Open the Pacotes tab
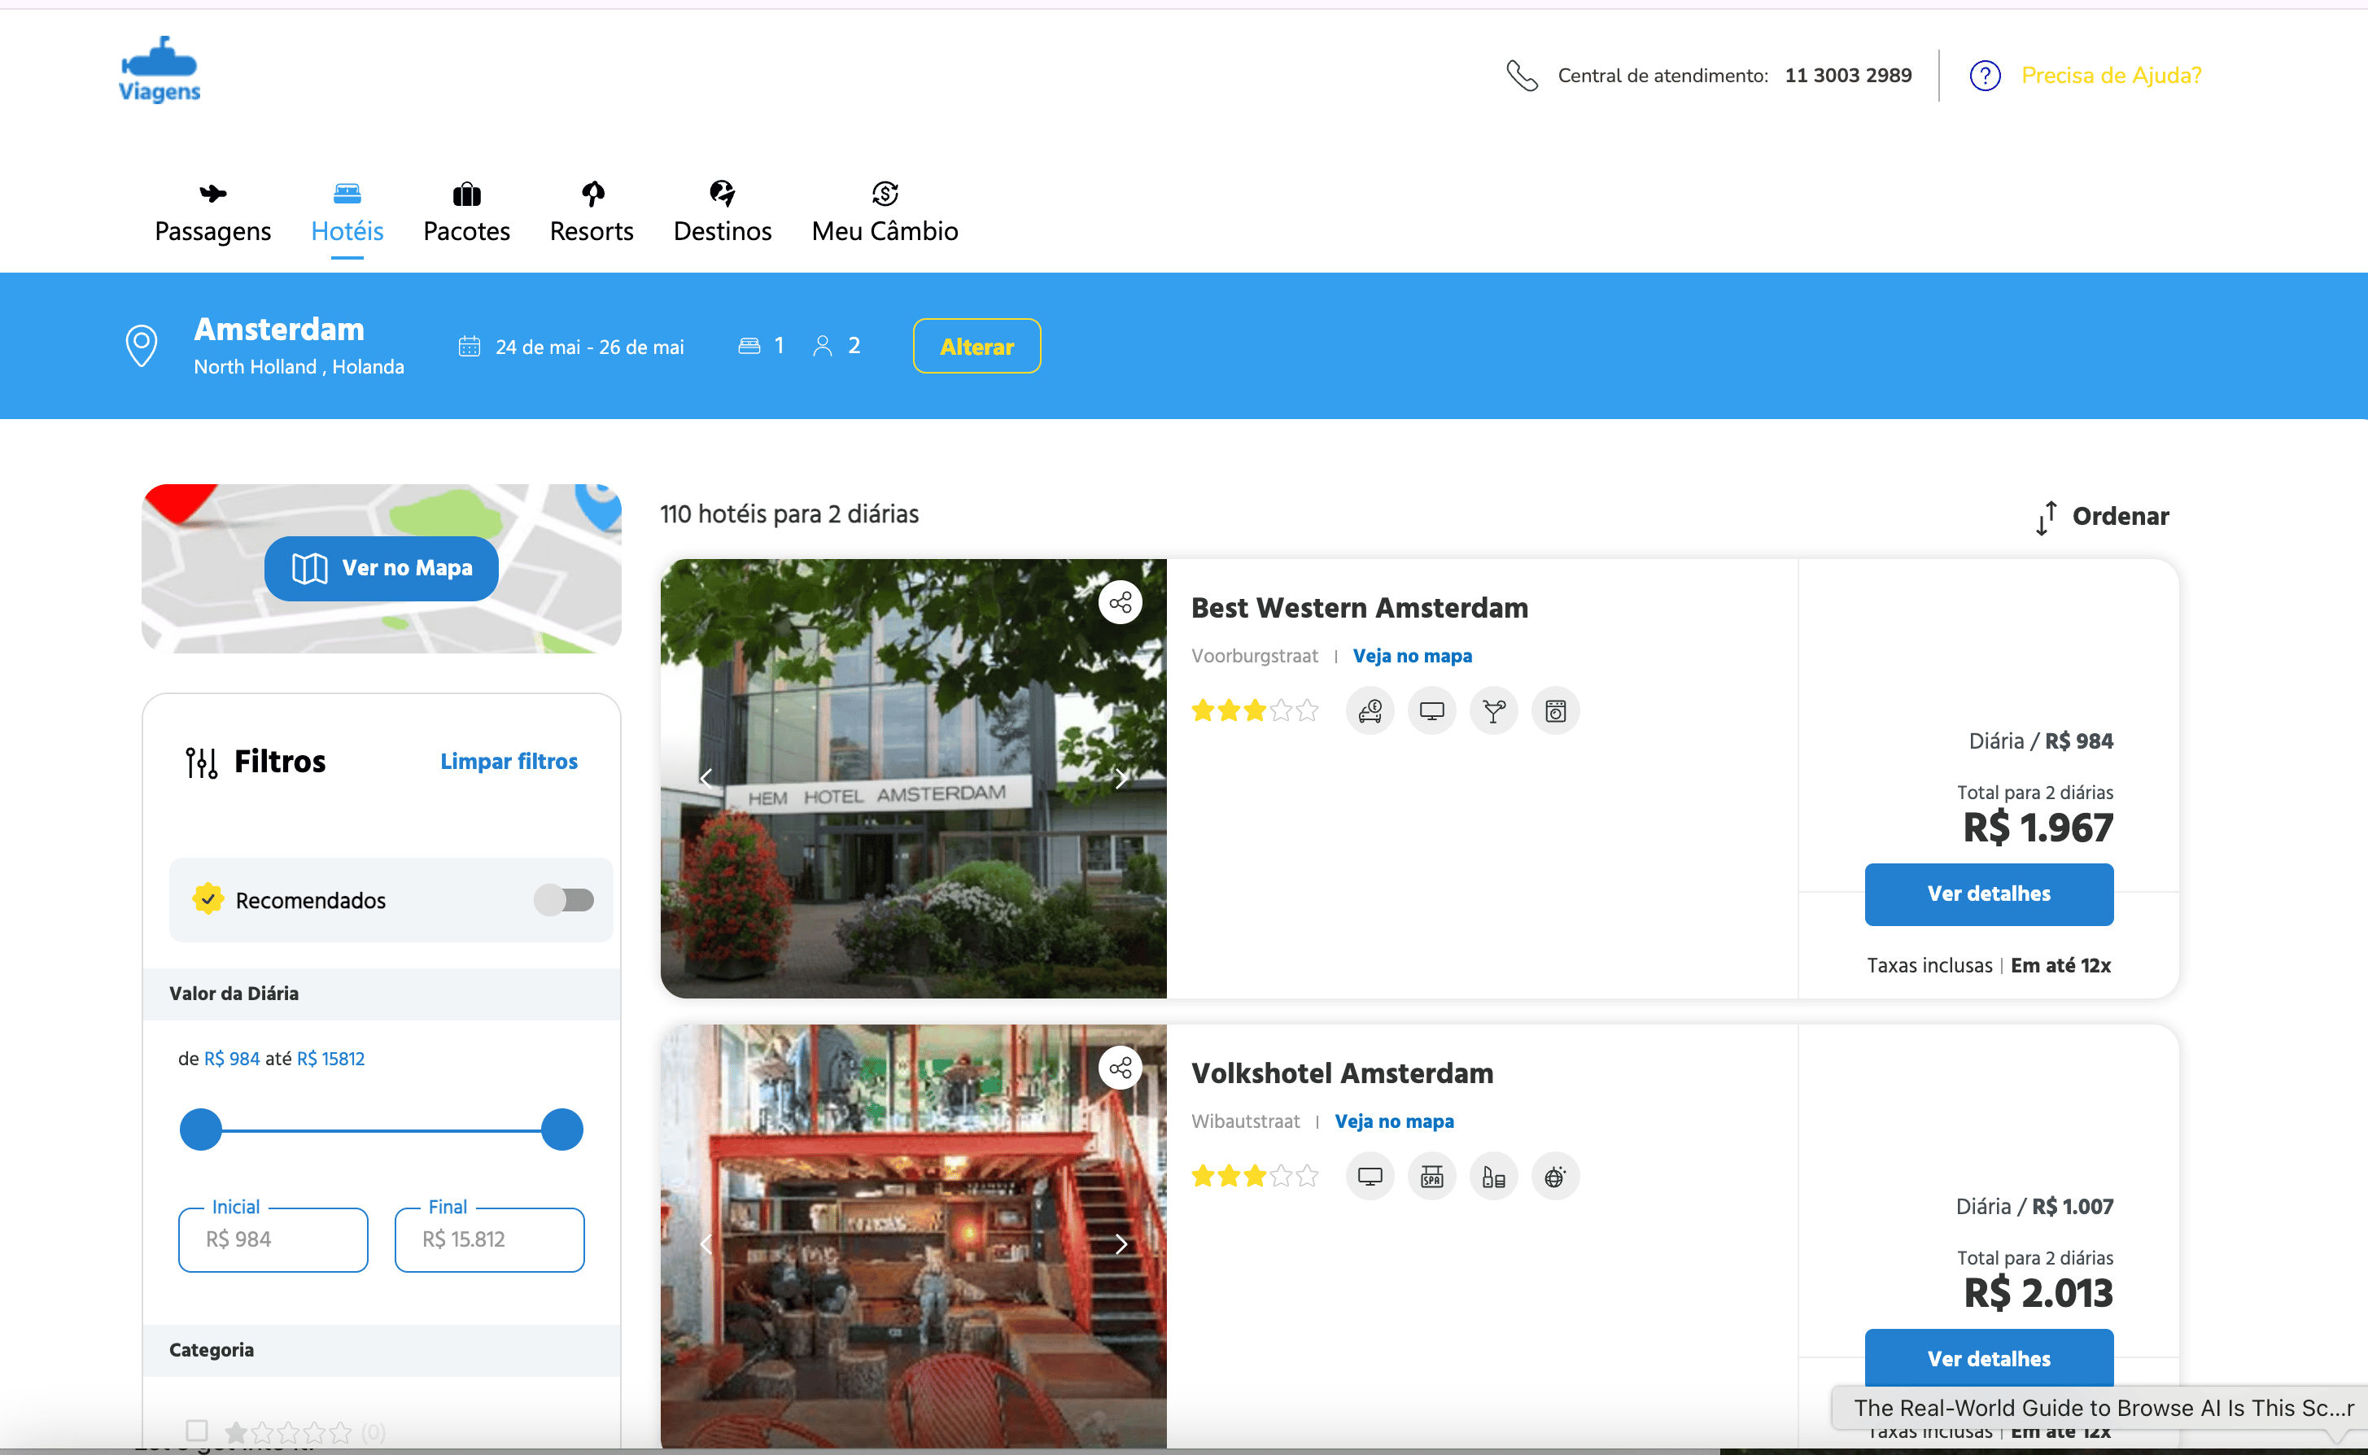Image resolution: width=2368 pixels, height=1455 pixels. (466, 216)
